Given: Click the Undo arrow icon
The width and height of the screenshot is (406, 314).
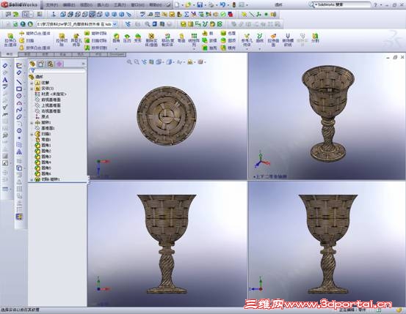Looking at the screenshot, I should (222, 4).
